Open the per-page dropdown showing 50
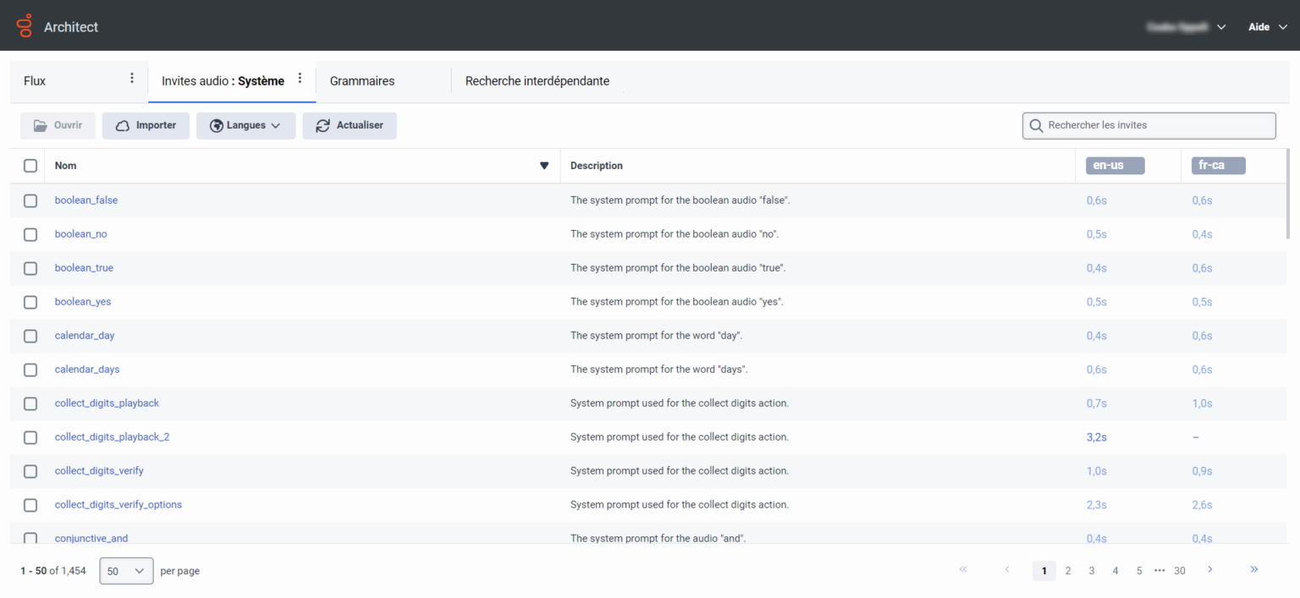This screenshot has height=598, width=1300. click(x=125, y=571)
